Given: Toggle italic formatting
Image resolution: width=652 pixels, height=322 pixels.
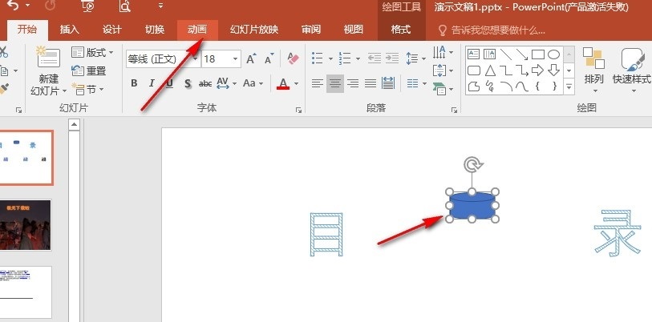Looking at the screenshot, I should point(152,83).
